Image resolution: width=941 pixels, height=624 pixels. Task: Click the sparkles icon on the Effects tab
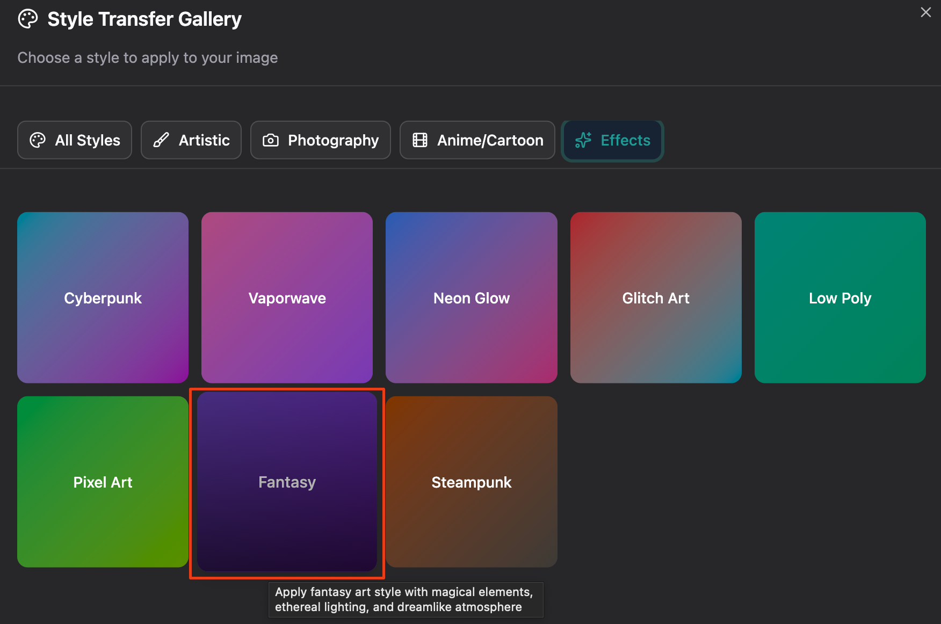pyautogui.click(x=583, y=140)
